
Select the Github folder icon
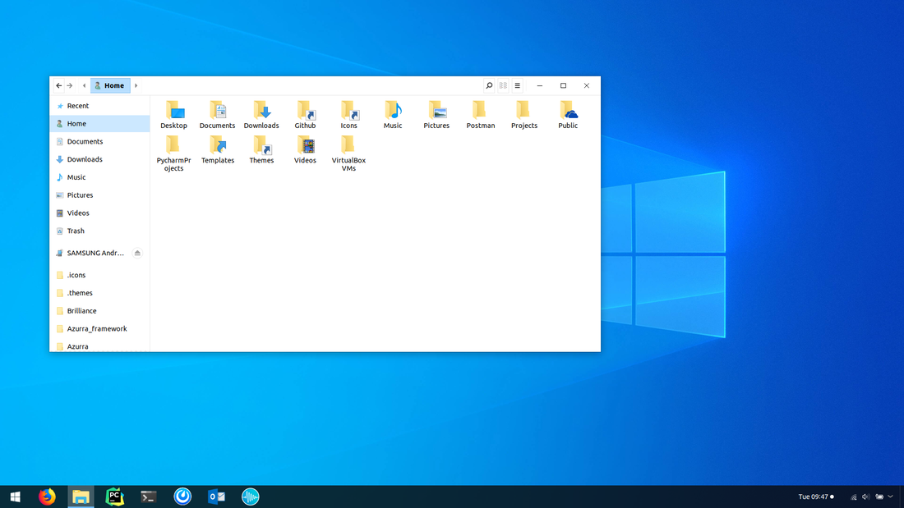tap(305, 111)
